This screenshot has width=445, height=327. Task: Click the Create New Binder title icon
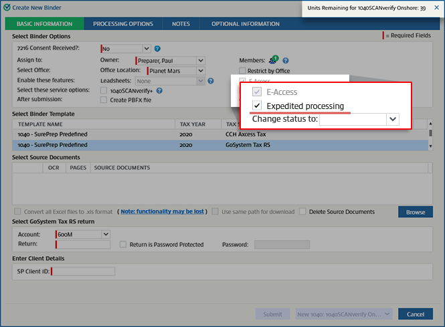click(7, 7)
